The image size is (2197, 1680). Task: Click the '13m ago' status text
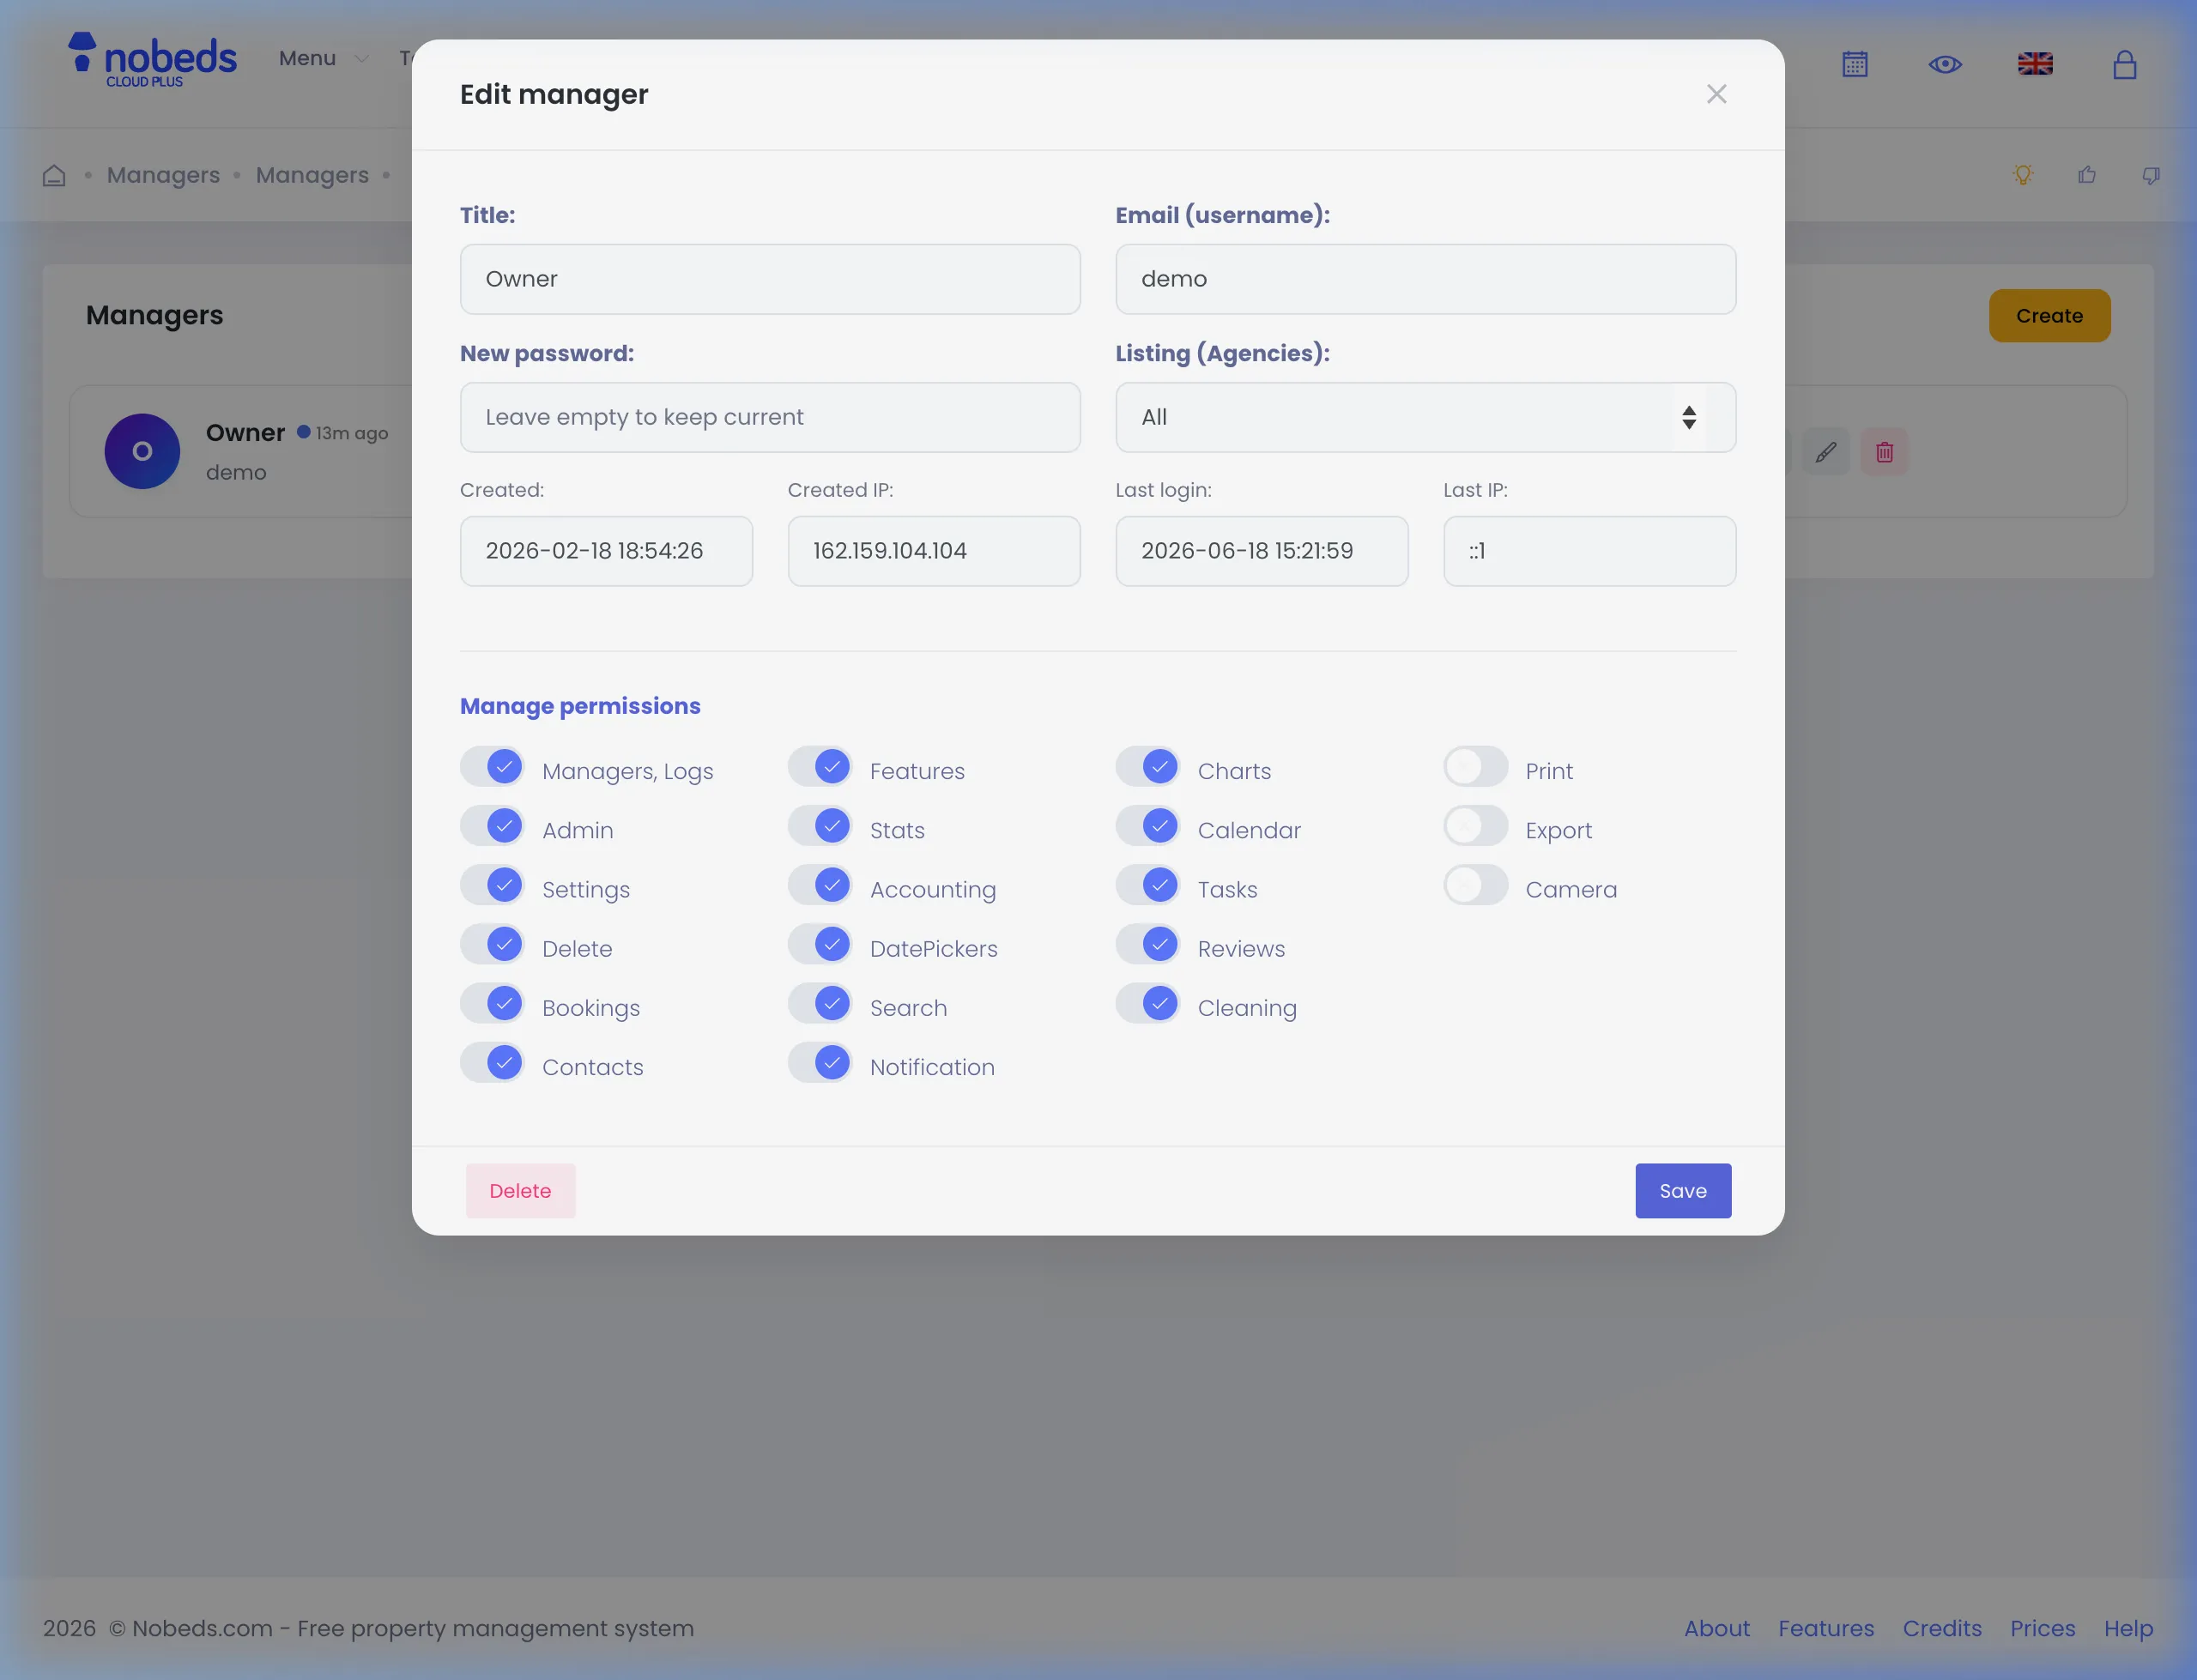pos(352,433)
